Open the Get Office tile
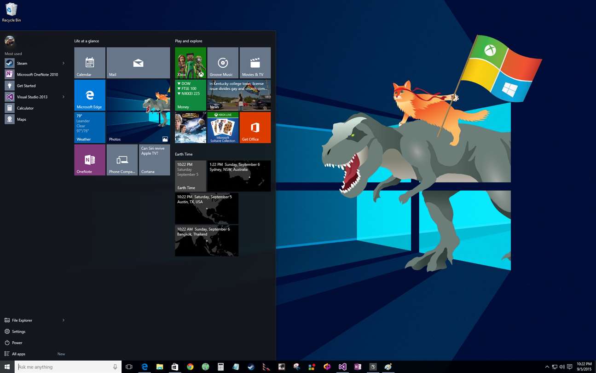 click(x=255, y=127)
